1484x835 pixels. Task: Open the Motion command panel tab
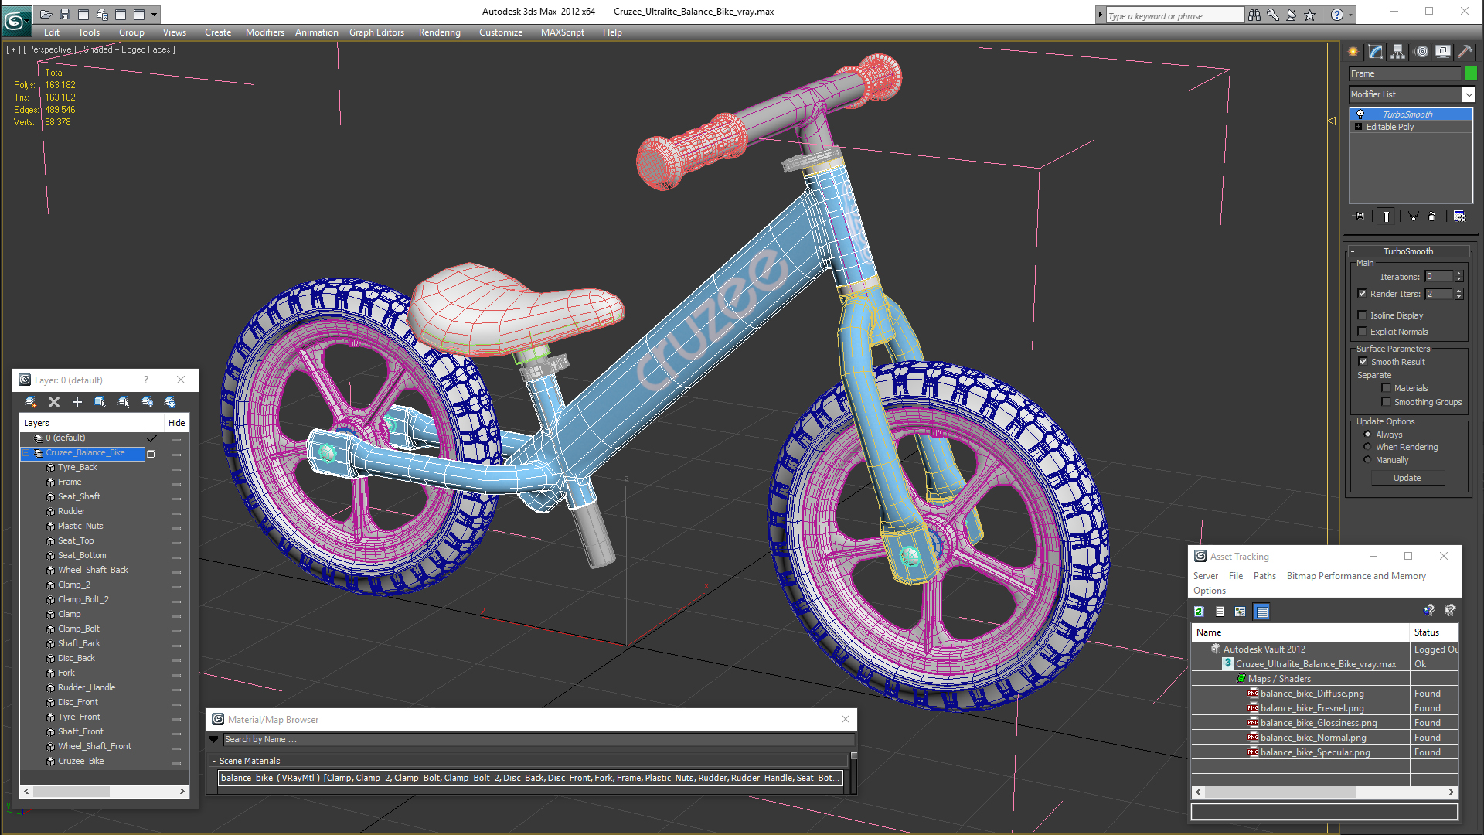tap(1421, 52)
